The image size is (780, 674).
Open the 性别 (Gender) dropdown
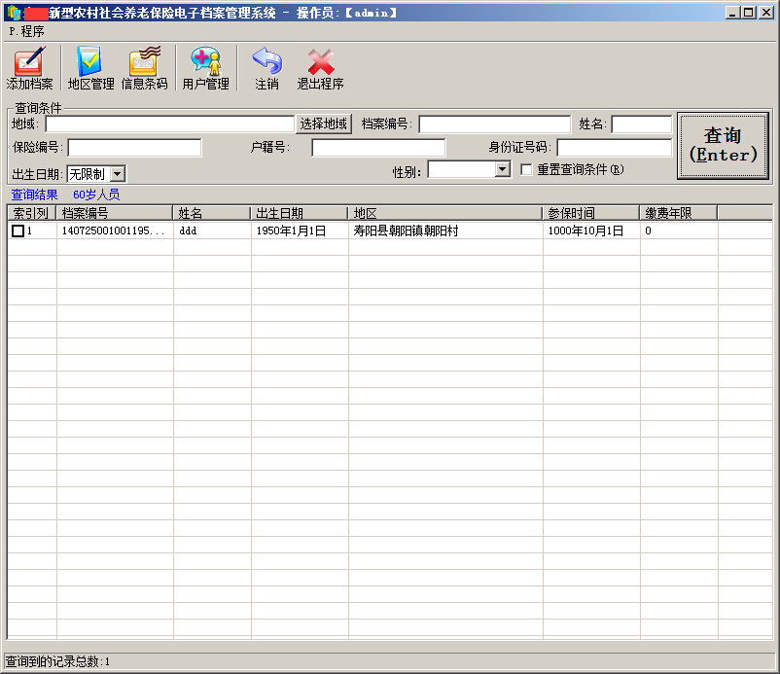(502, 169)
